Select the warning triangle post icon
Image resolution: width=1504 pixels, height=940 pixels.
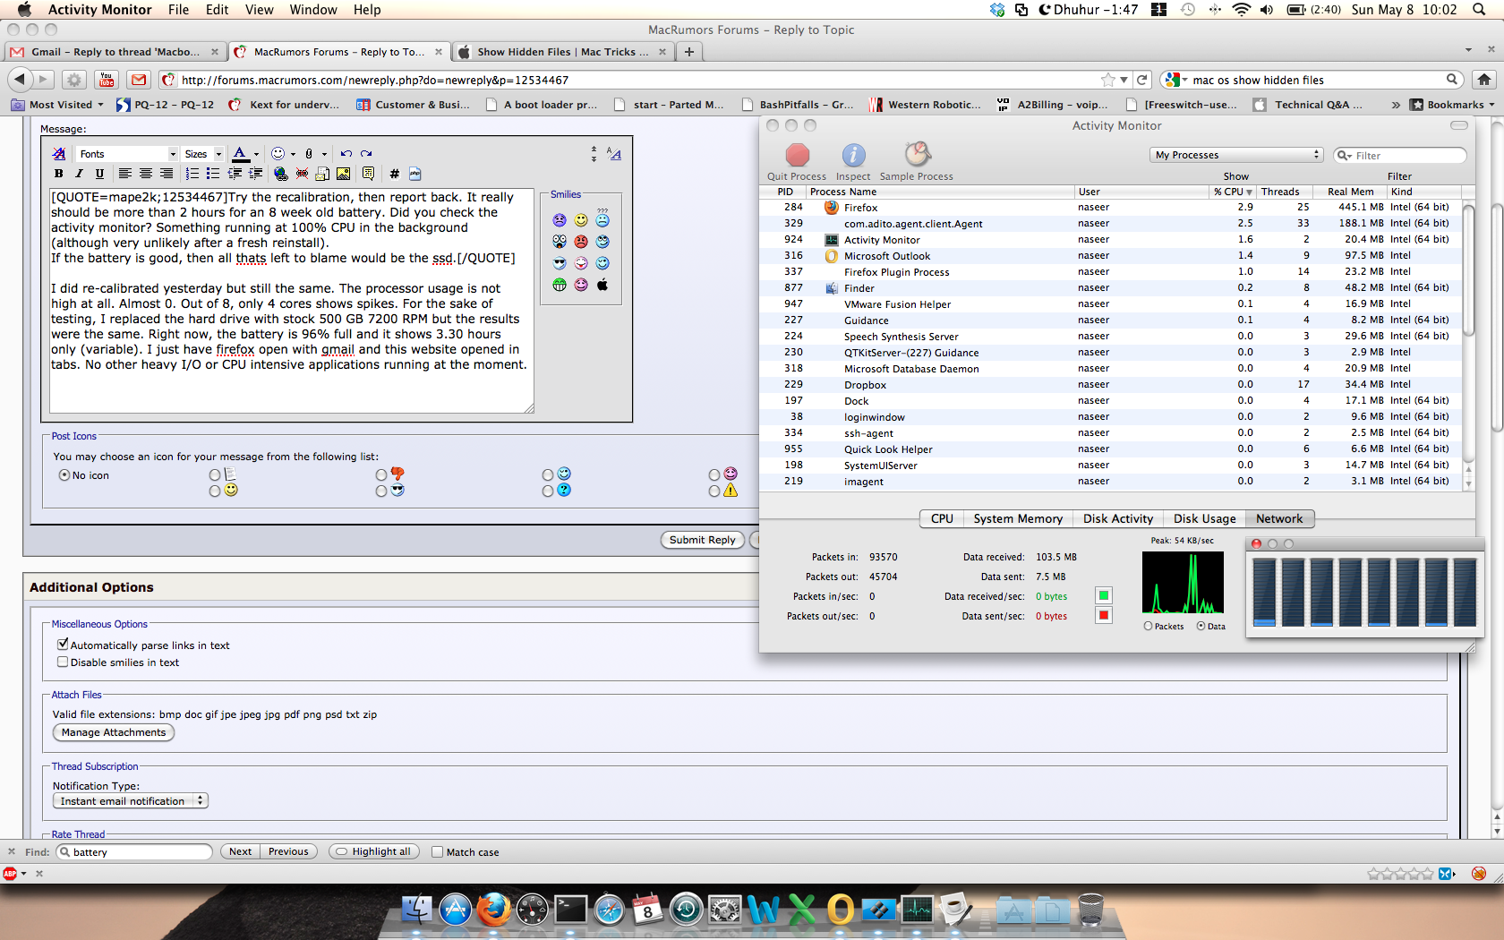pos(714,491)
